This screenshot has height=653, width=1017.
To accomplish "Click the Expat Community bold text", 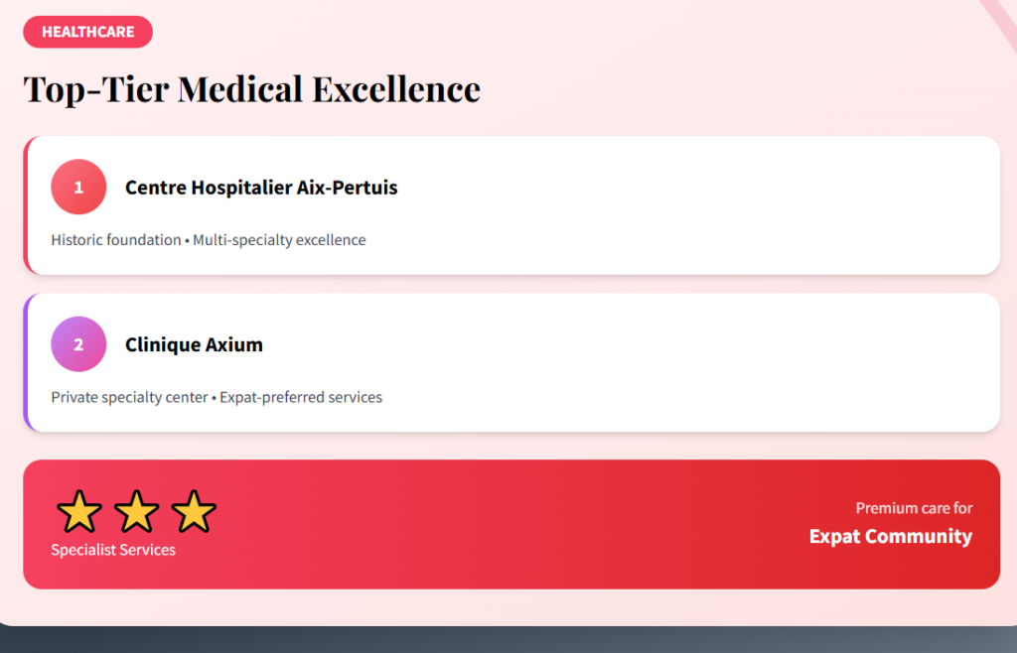I will (x=890, y=537).
